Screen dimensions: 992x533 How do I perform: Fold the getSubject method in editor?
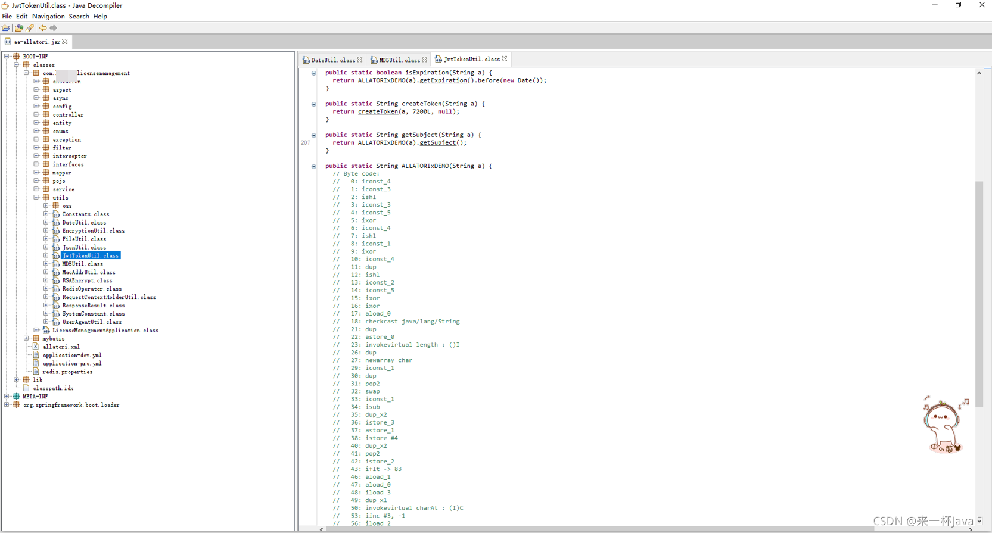click(314, 135)
